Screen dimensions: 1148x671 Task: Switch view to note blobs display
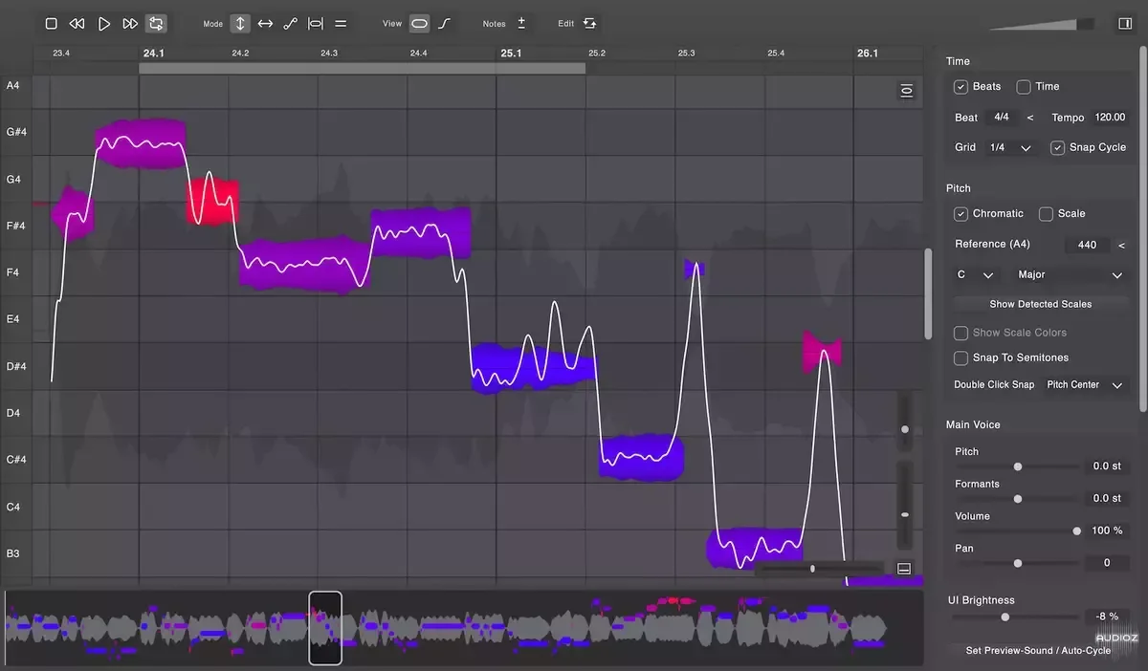419,23
